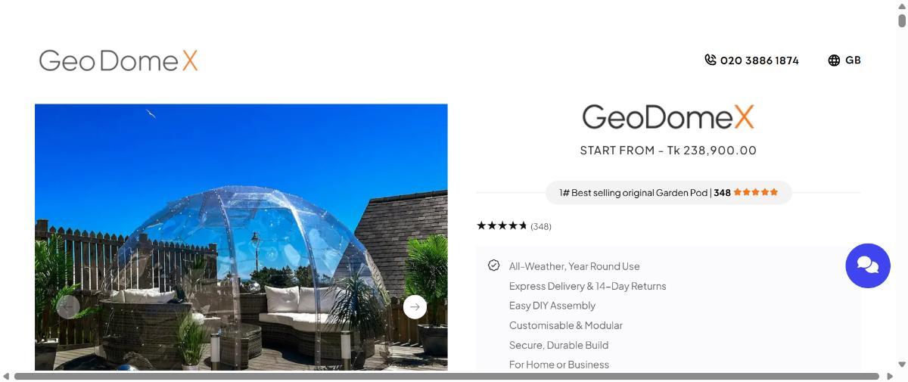908x382 pixels.
Task: Click the START FROM - Tk 238,900.00 price text
Action: click(x=668, y=151)
